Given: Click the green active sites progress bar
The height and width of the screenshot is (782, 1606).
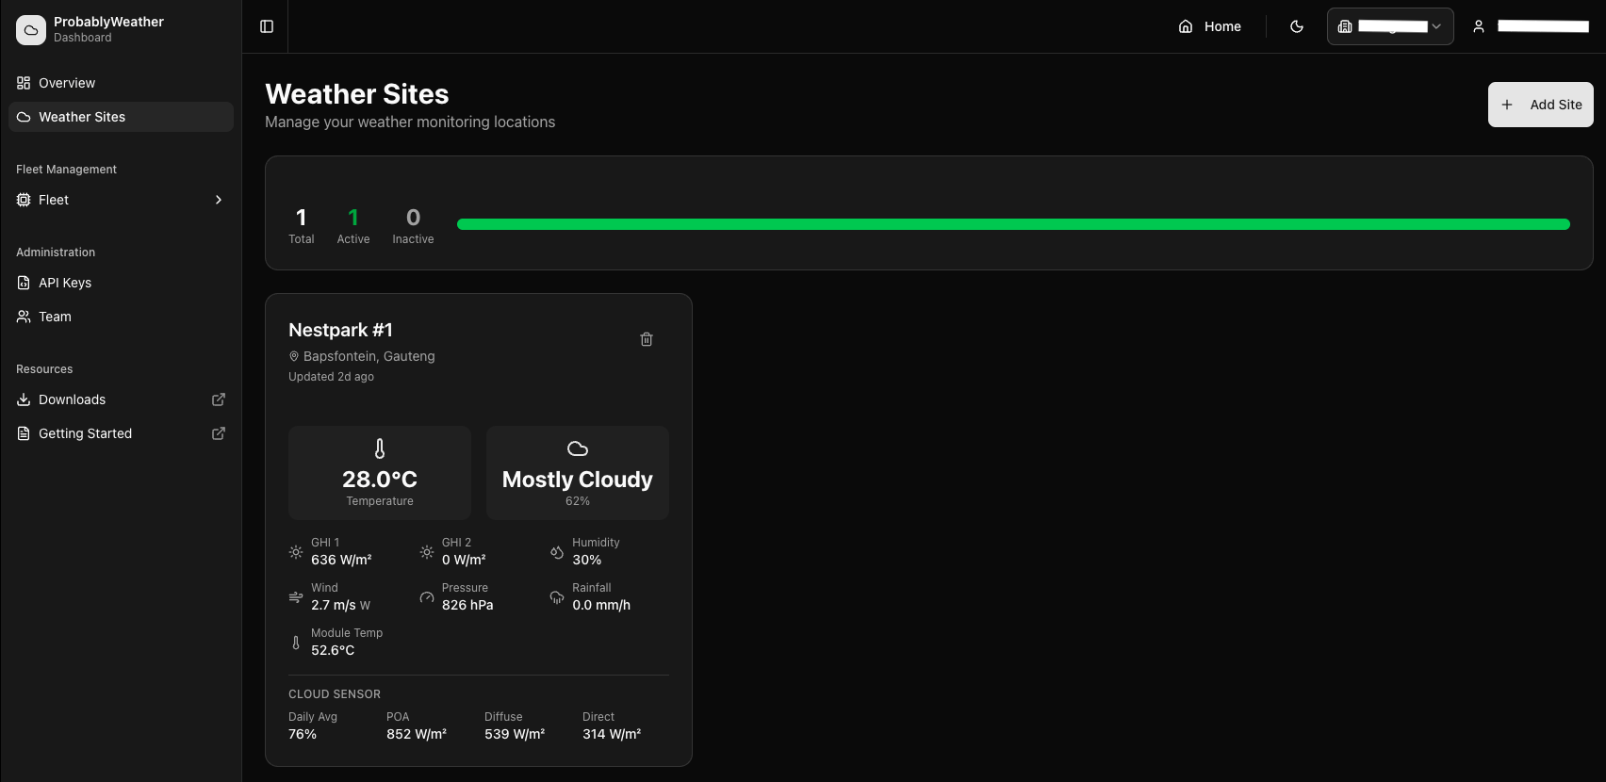Looking at the screenshot, I should [x=1013, y=224].
